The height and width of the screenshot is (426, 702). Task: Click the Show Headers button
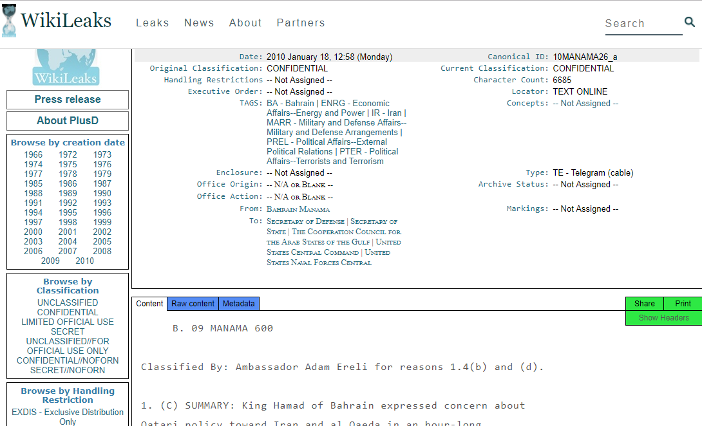click(663, 318)
